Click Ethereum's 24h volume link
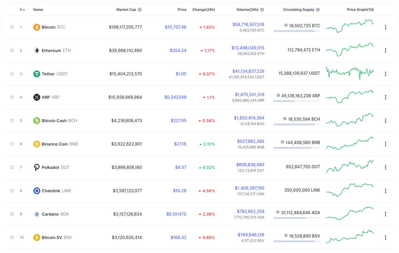Image resolution: width=399 pixels, height=253 pixels. [248, 48]
